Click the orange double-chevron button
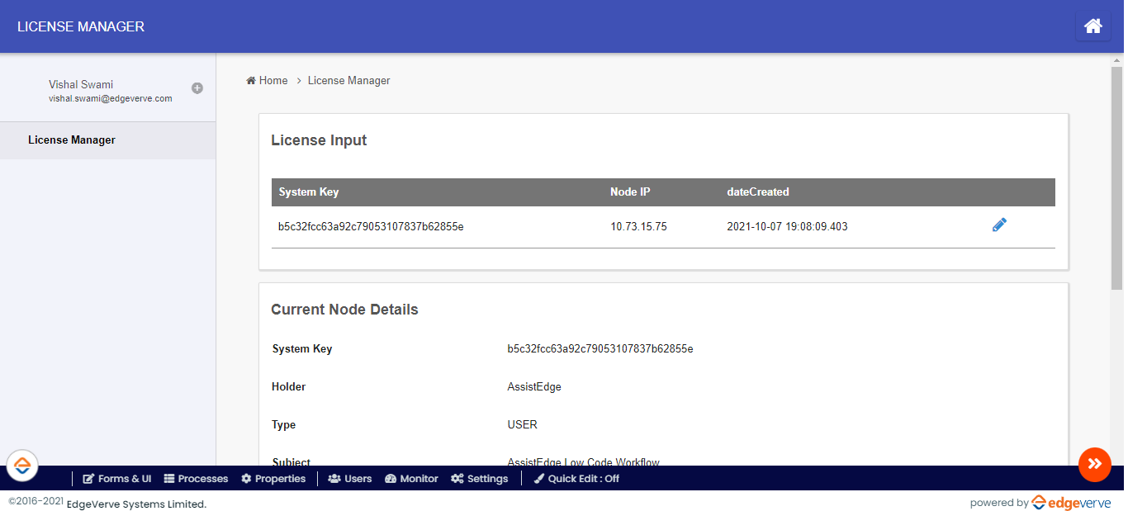Viewport: 1128px width, 511px height. (1094, 464)
